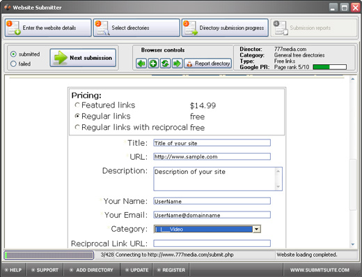Click the step 2 directories magnifier icon
362x277 pixels.
click(102, 28)
